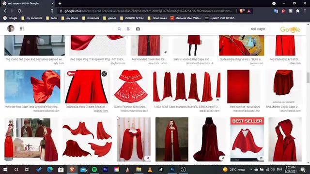Viewport: 310px width, 174px height.
Task: Click the Brave Rewards triangle icon
Action: [249, 11]
